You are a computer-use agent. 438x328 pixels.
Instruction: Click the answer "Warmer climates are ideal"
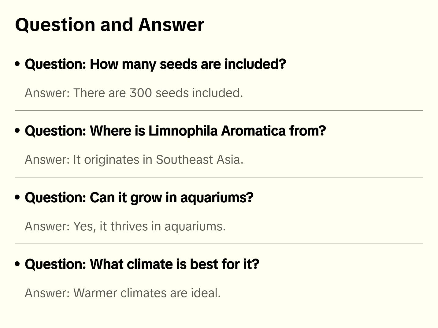123,293
